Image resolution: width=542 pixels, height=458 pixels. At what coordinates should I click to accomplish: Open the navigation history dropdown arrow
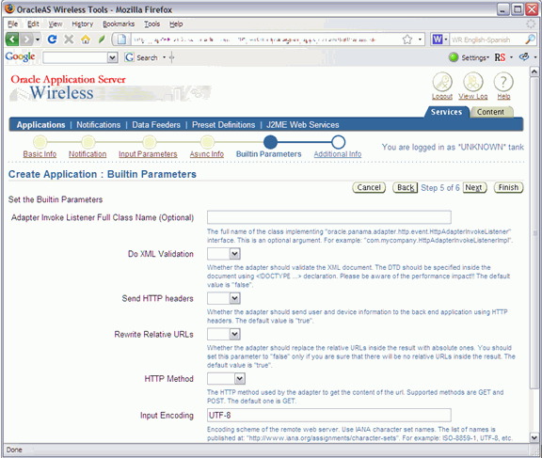point(38,39)
